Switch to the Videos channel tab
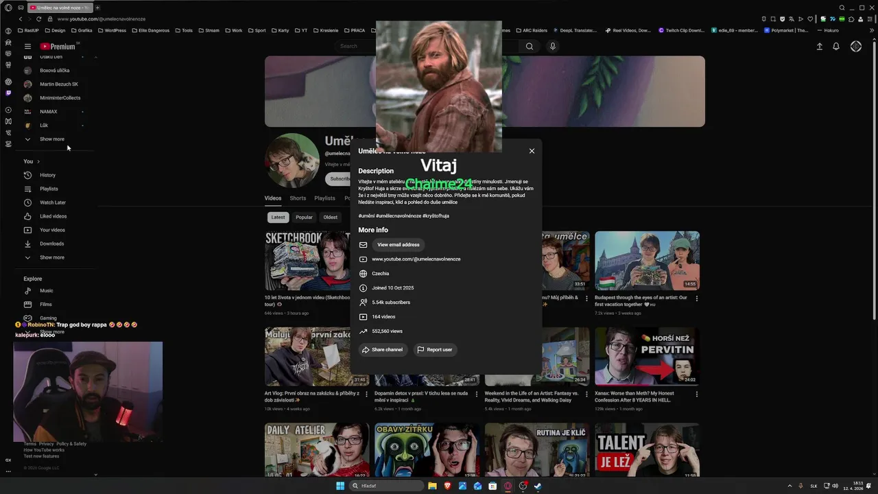 [273, 198]
